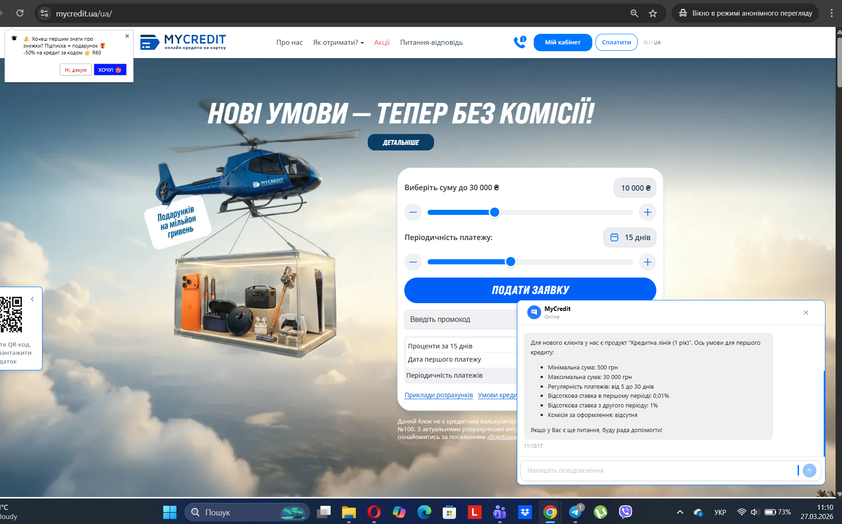The width and height of the screenshot is (842, 524).
Task: Open Telegram from the taskbar
Action: coord(575,512)
